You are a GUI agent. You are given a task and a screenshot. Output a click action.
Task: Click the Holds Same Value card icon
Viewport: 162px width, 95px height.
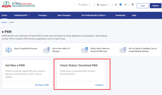point(85,50)
